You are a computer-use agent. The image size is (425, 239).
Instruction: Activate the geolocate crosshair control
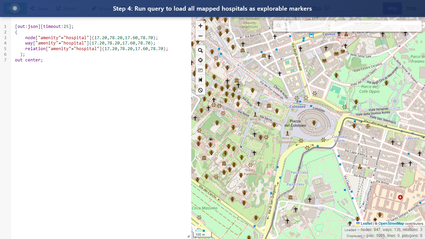[x=200, y=60]
